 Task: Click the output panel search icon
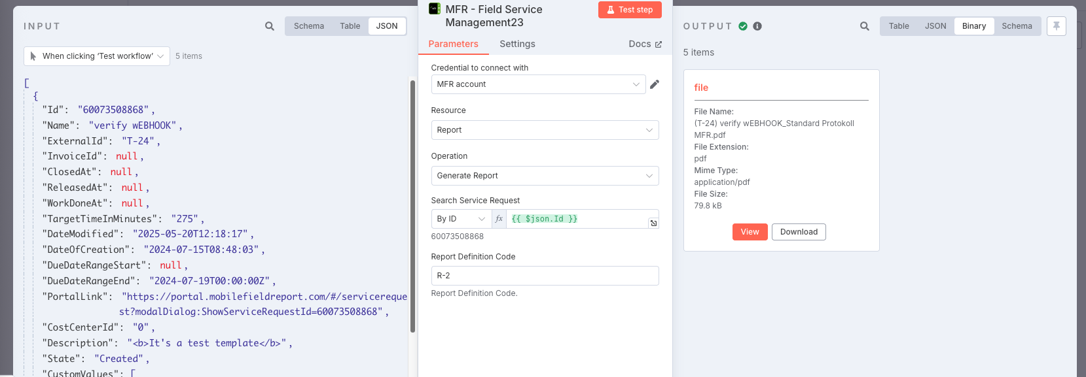click(x=865, y=26)
